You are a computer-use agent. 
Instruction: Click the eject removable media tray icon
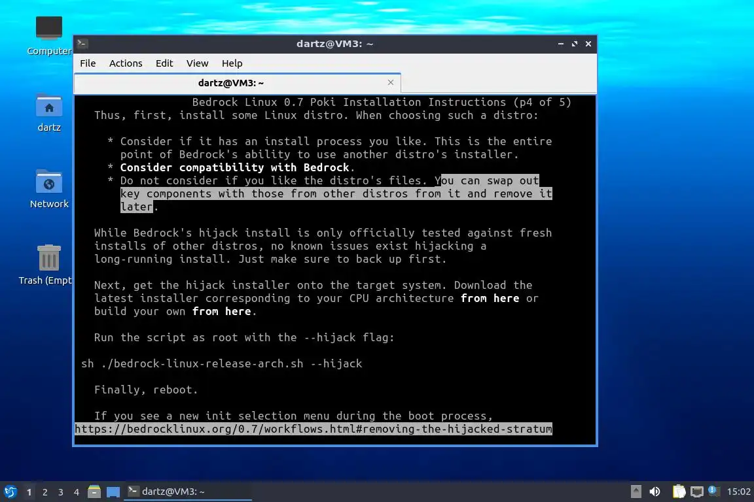click(636, 492)
